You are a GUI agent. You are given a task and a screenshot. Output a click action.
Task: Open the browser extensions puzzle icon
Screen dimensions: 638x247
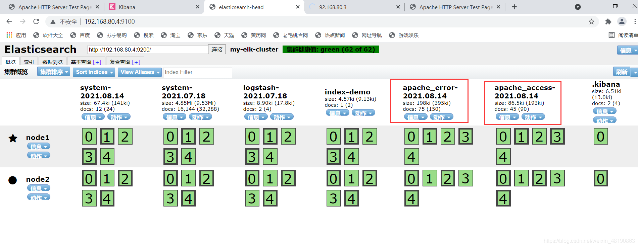[608, 22]
